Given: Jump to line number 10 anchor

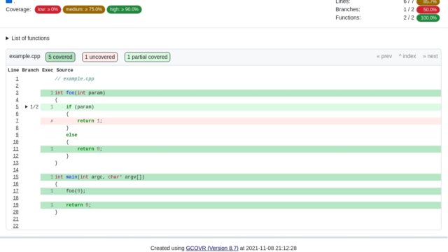Looking at the screenshot, I should [x=15, y=141].
